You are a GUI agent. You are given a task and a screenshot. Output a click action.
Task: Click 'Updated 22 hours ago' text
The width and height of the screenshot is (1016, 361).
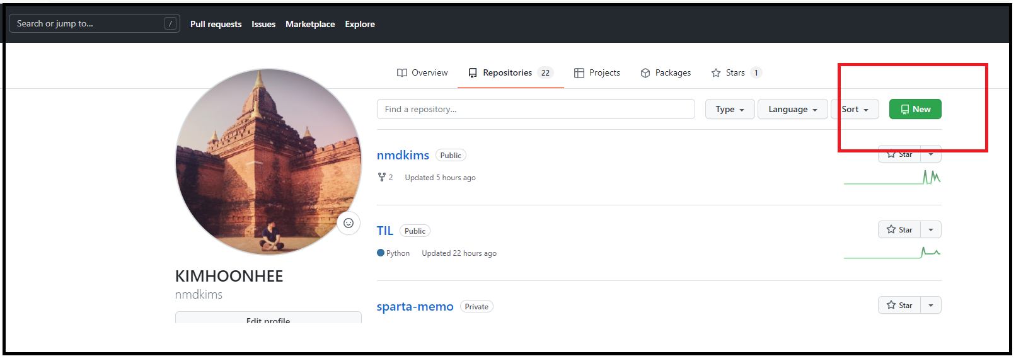click(459, 253)
